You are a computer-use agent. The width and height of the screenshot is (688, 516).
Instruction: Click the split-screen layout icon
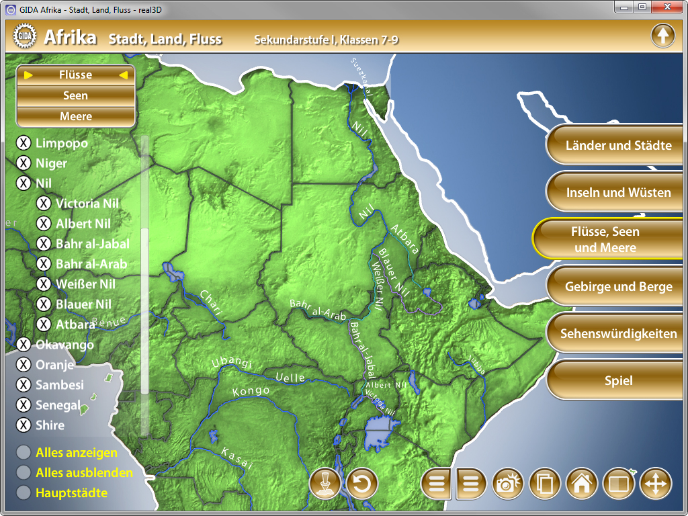619,483
